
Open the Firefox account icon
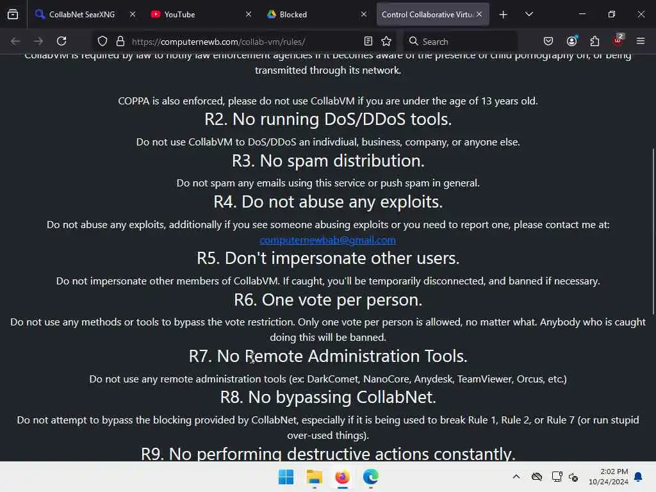click(572, 41)
